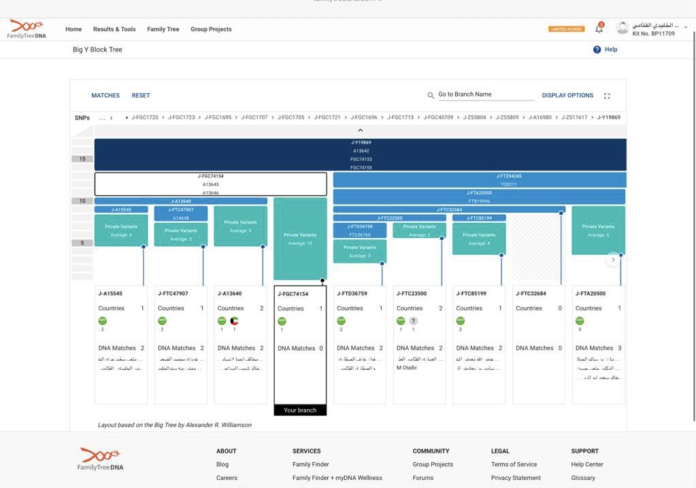The height and width of the screenshot is (488, 696).
Task: Open the Help Center footer link
Action: point(587,464)
